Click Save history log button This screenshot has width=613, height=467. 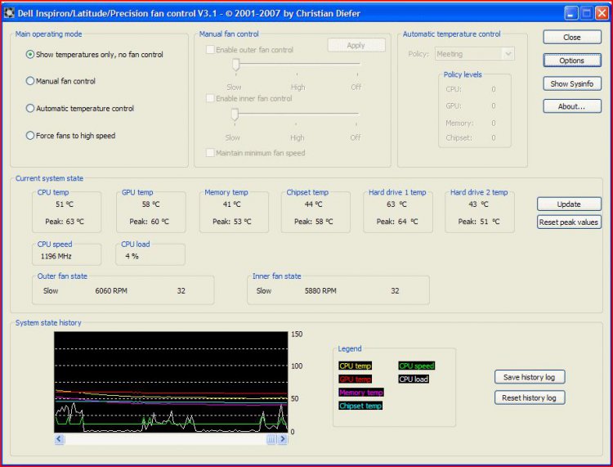point(530,377)
